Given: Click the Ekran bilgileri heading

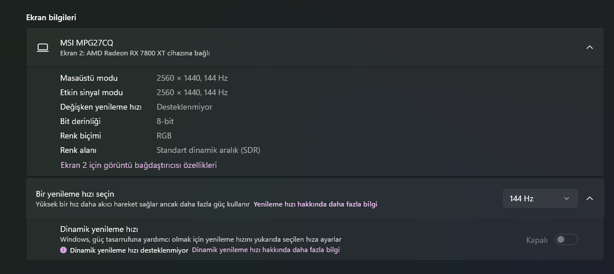Looking at the screenshot, I should click(x=51, y=18).
